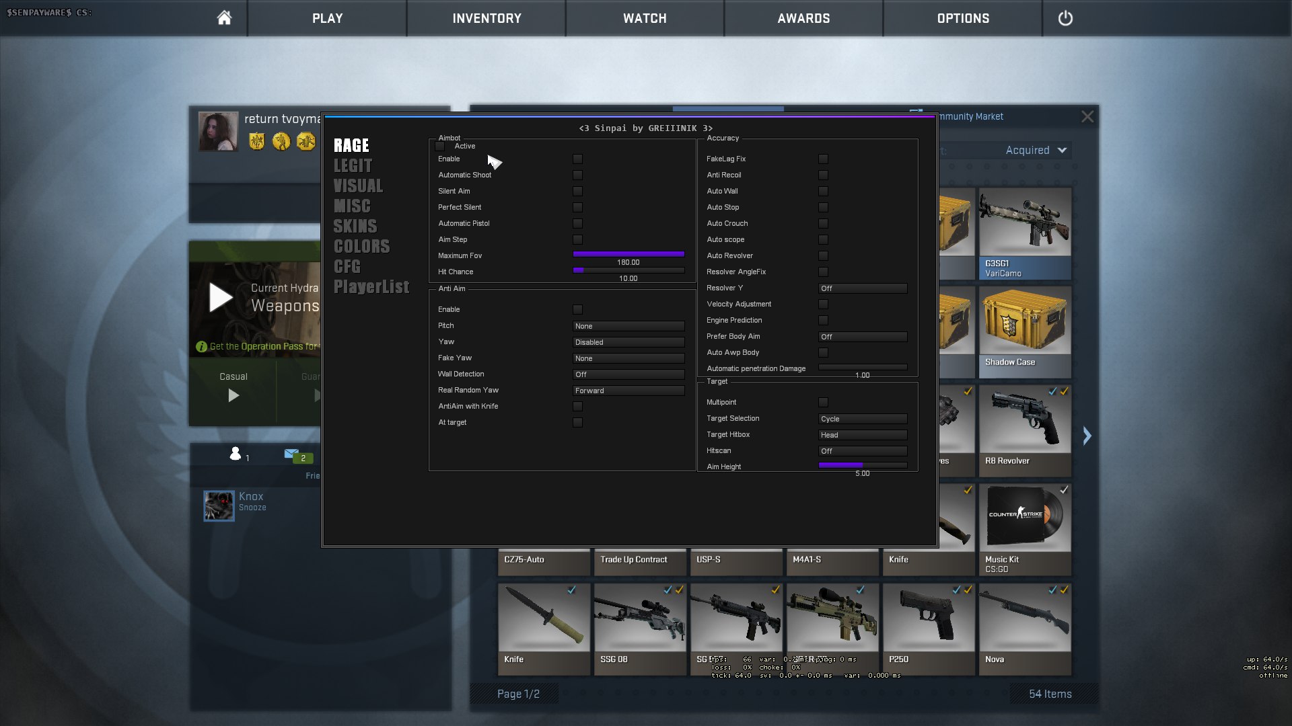Viewport: 1292px width, 726px height.
Task: Click the third profile medal badge
Action: pyautogui.click(x=306, y=141)
